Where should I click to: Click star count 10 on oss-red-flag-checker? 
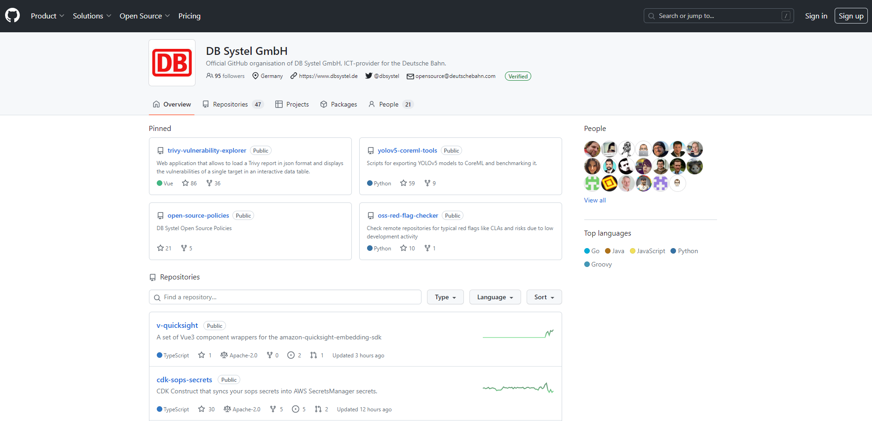click(408, 248)
